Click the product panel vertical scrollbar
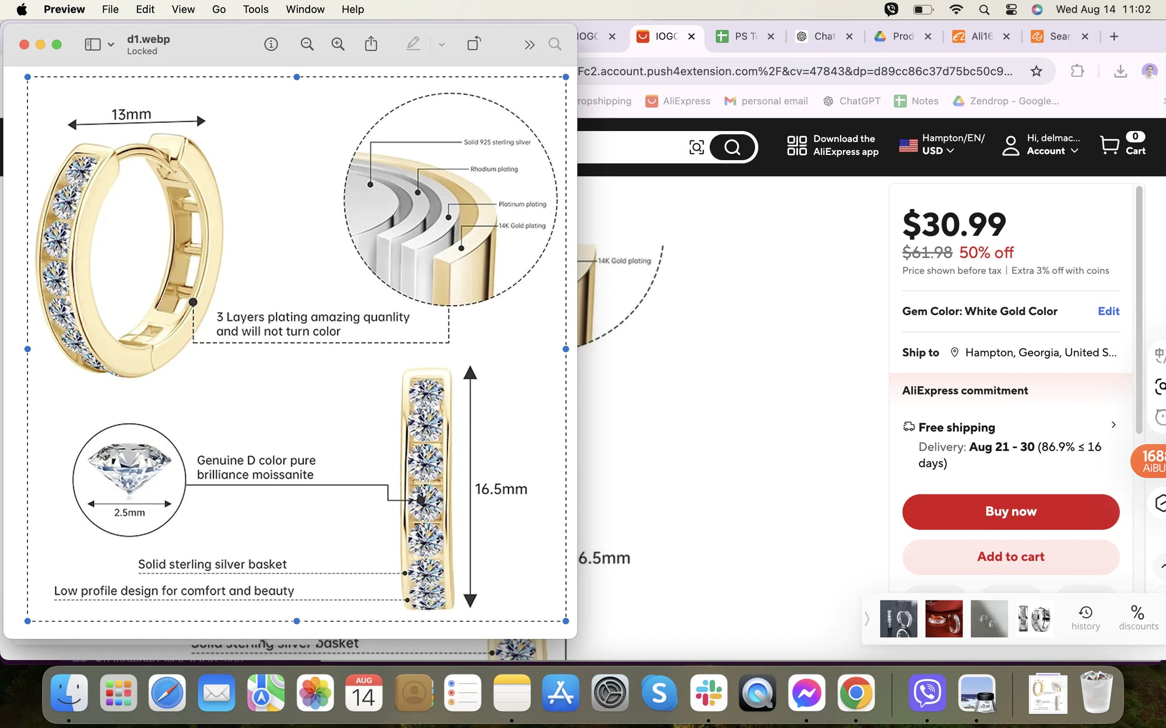 [1139, 309]
